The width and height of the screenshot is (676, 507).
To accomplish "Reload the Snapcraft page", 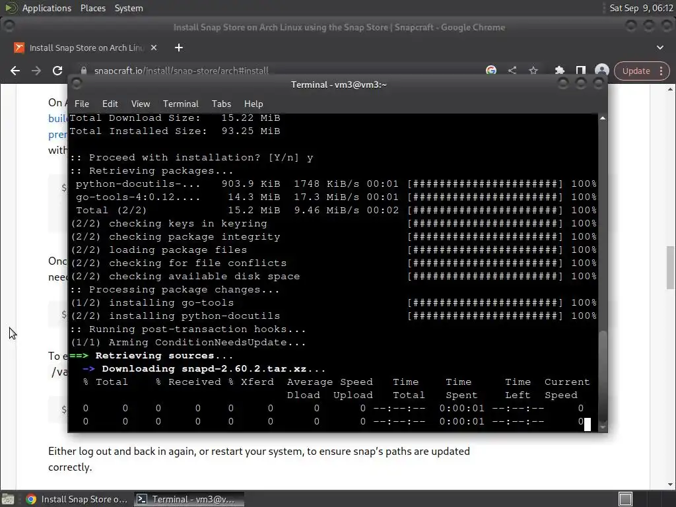I will pyautogui.click(x=57, y=71).
